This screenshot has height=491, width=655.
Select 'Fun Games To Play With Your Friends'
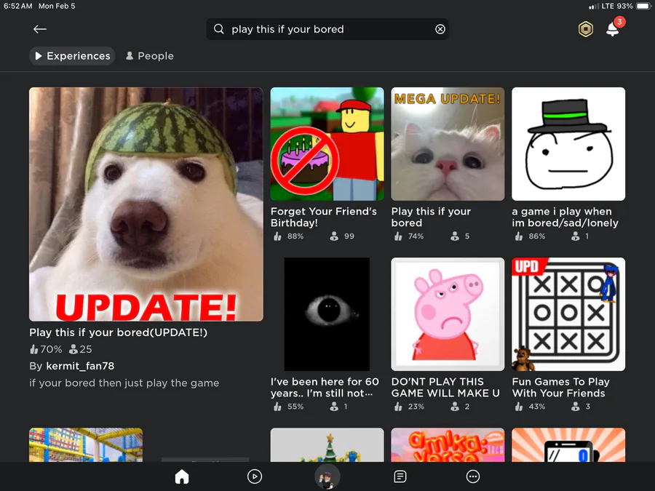[561, 388]
